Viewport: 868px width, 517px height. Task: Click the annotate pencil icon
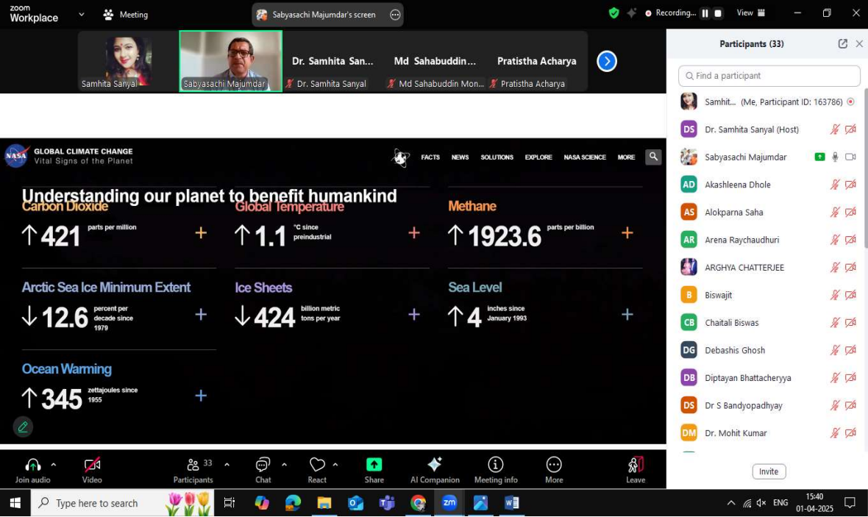click(x=23, y=427)
